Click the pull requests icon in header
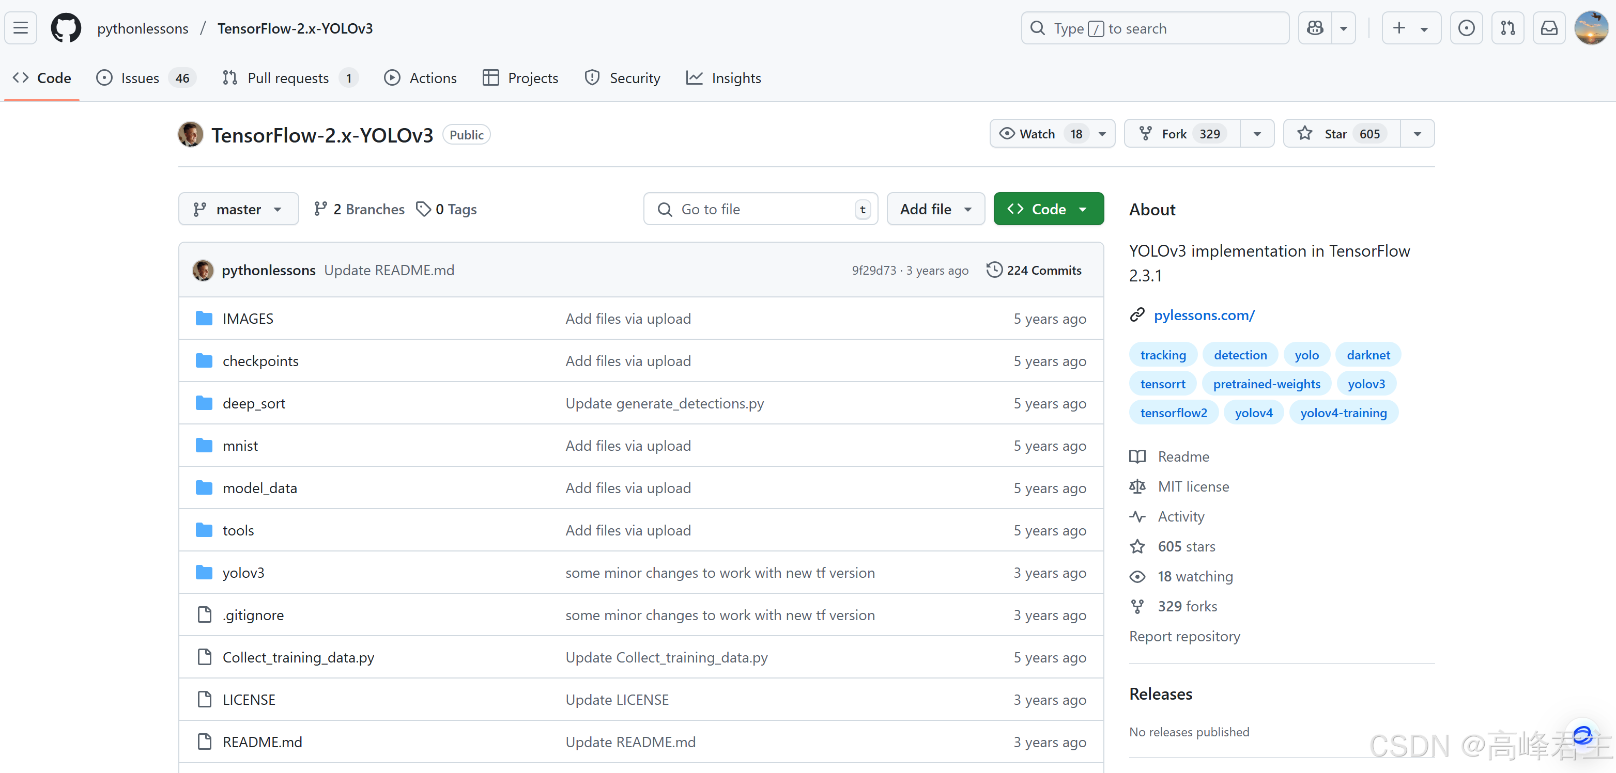Viewport: 1616px width, 773px height. pos(1507,28)
